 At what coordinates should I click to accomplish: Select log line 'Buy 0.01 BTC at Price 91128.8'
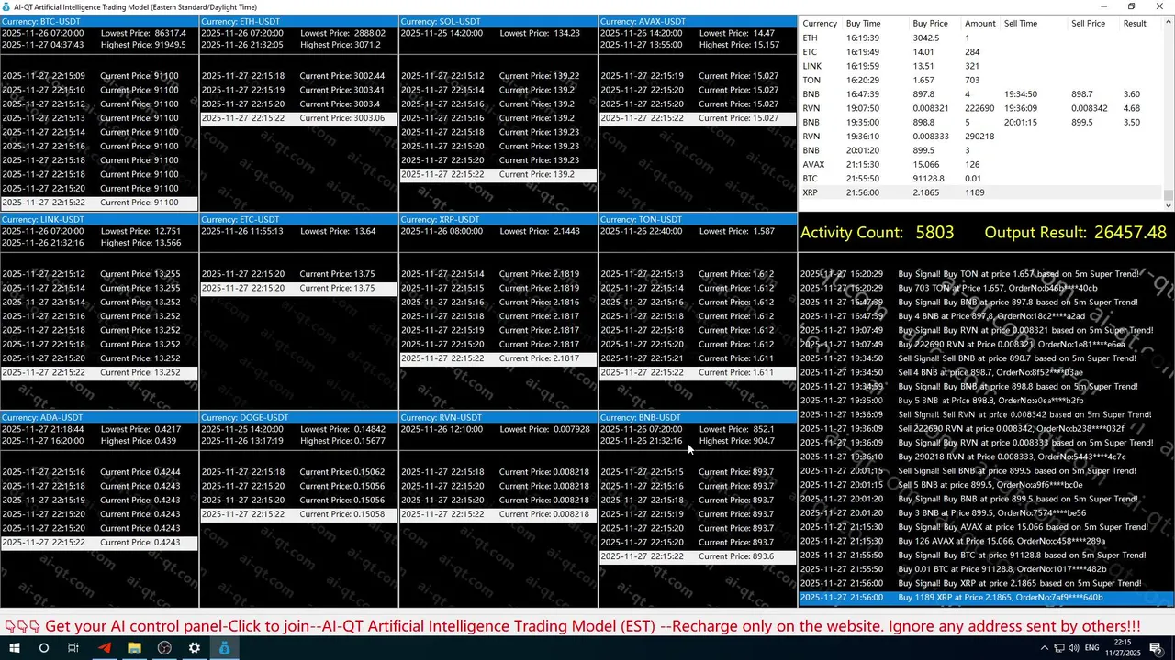click(x=987, y=569)
